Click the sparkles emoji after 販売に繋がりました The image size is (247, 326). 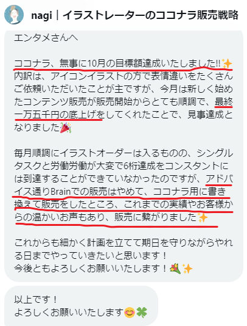(x=202, y=217)
